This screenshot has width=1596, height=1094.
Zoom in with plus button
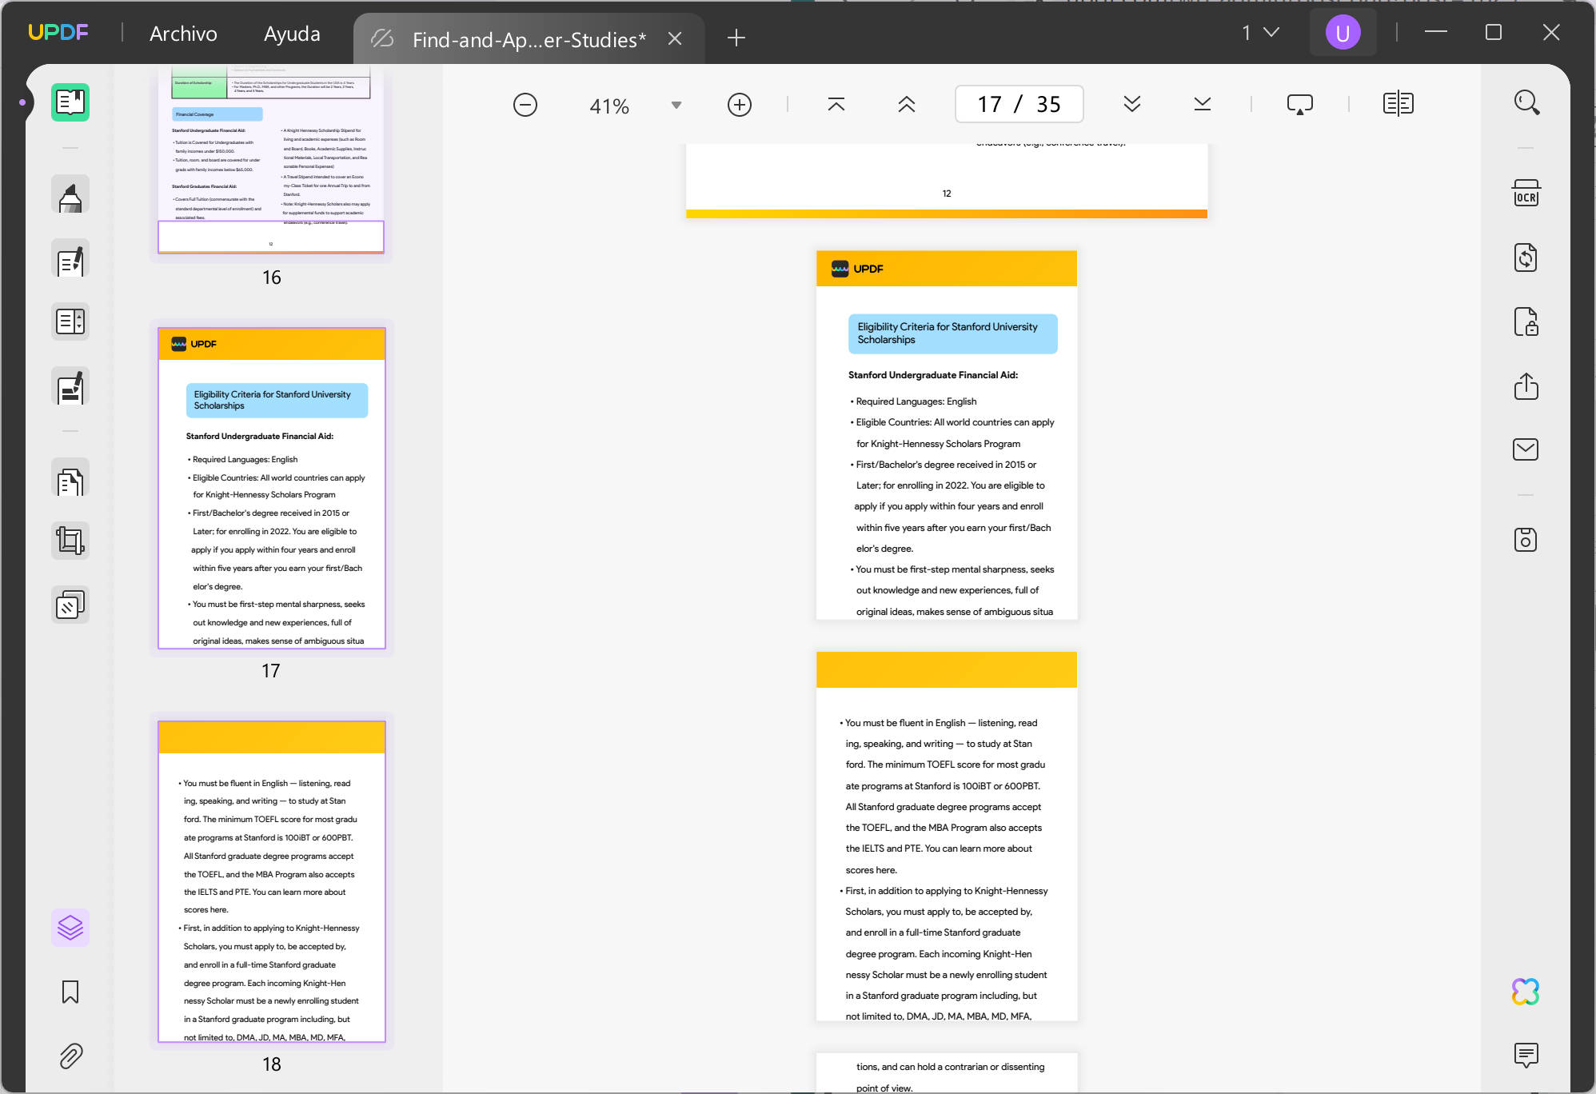click(740, 105)
